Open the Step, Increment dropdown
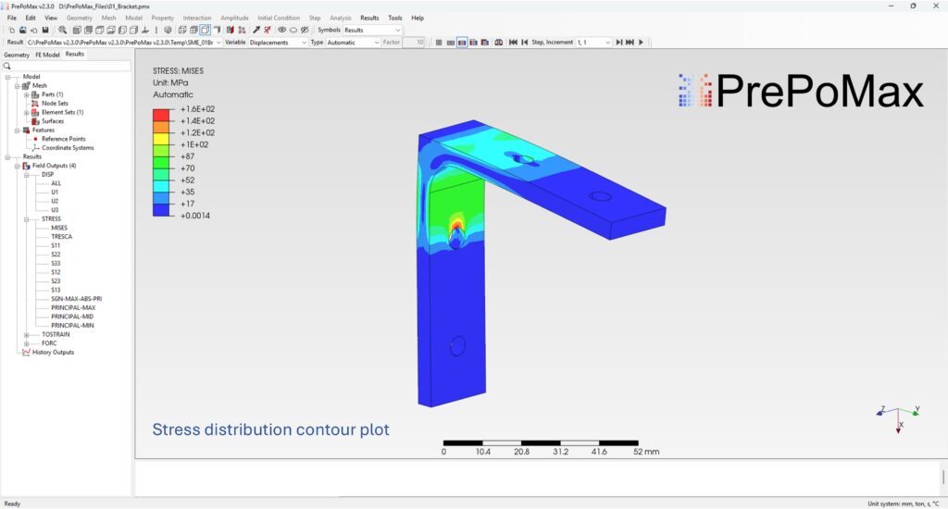Screen dimensions: 948x509 593,42
